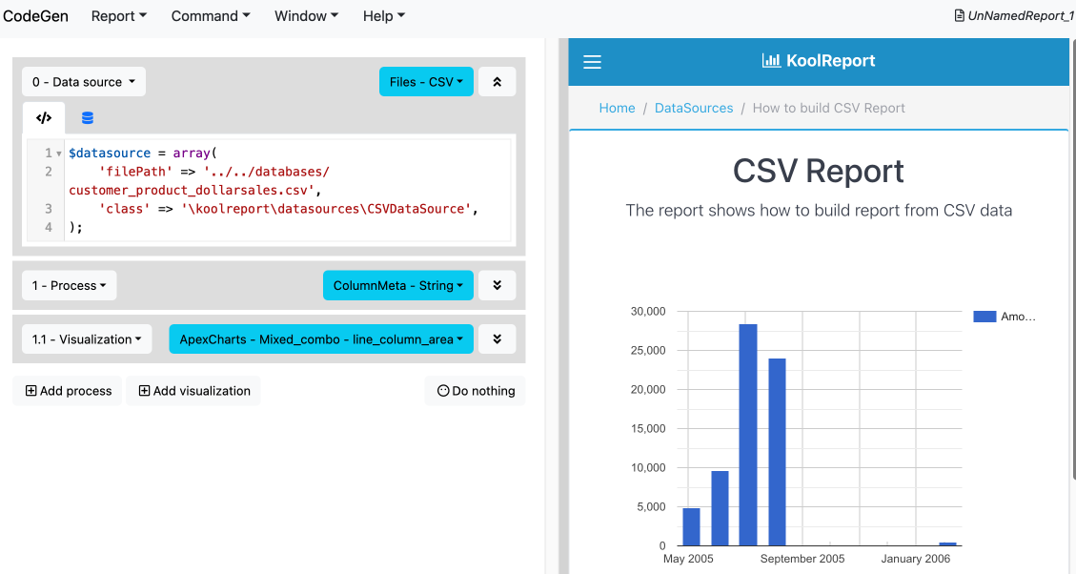
Task: Open the Window menu
Action: click(x=306, y=16)
